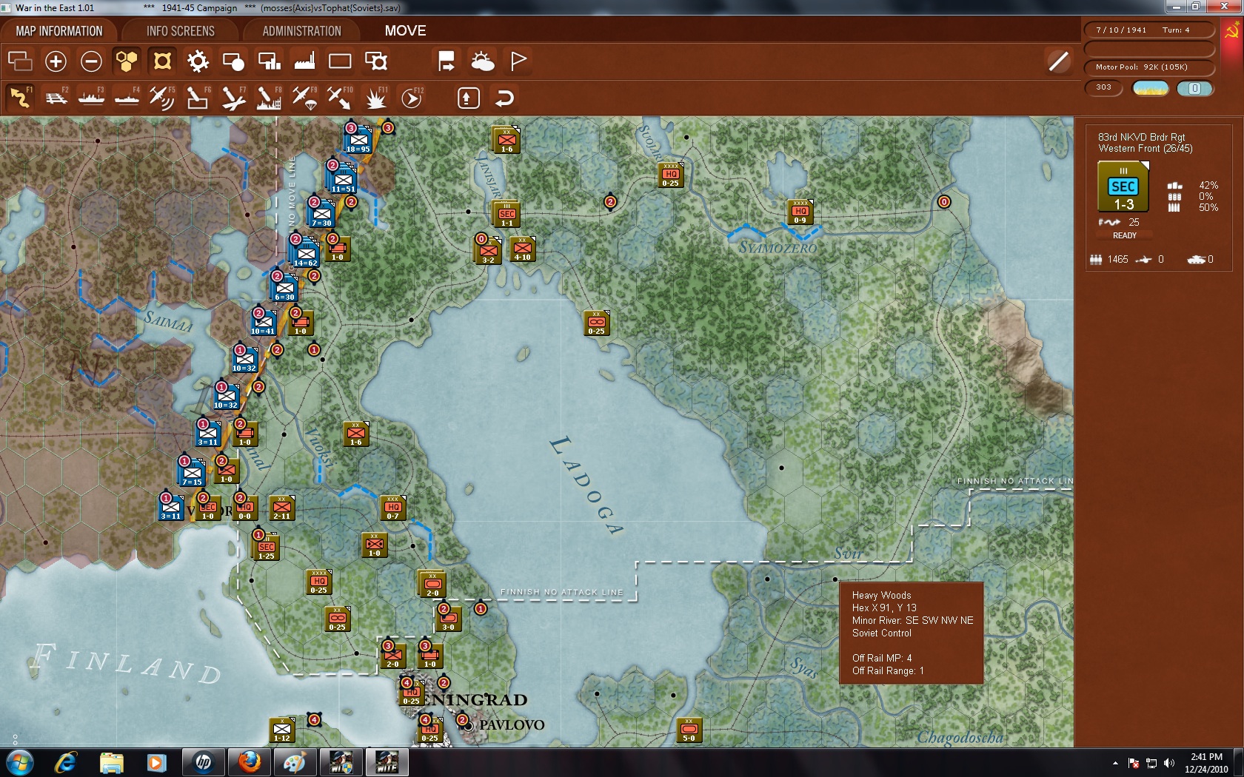Viewport: 1244px width, 777px height.
Task: Open the Info Screens tab
Action: click(x=181, y=31)
